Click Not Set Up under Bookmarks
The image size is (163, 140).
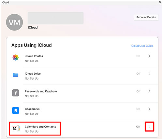32,114
